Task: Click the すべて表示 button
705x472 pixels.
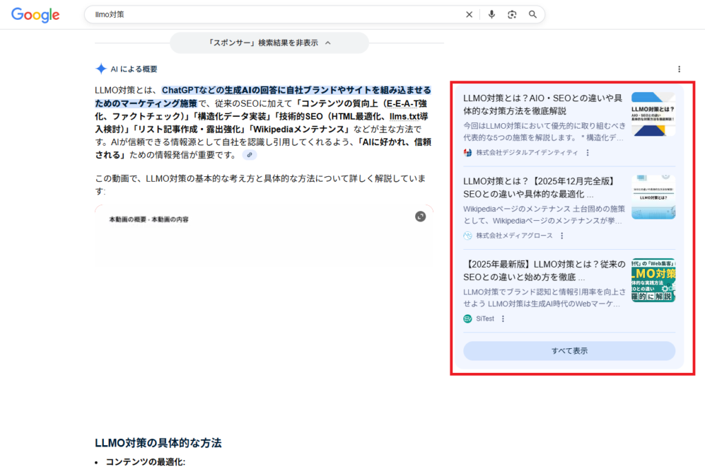Action: pyautogui.click(x=569, y=351)
